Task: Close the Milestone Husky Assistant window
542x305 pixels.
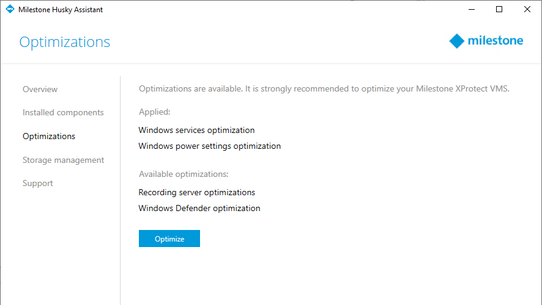Action: tap(527, 10)
